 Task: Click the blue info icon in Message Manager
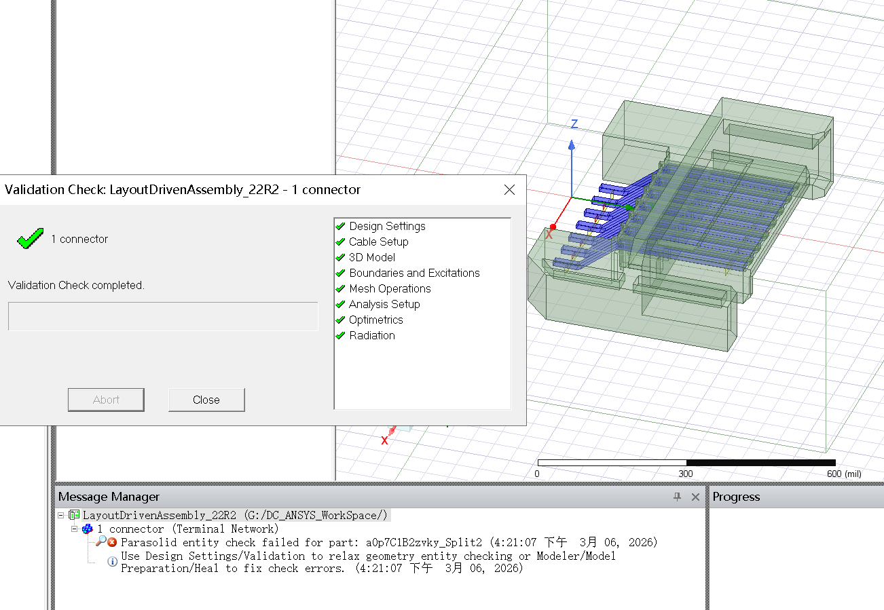tap(113, 562)
